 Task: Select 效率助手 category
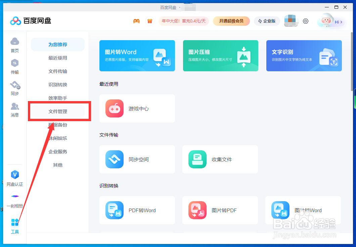pos(58,98)
